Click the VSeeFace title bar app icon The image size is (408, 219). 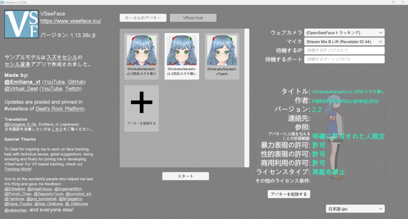2,2
